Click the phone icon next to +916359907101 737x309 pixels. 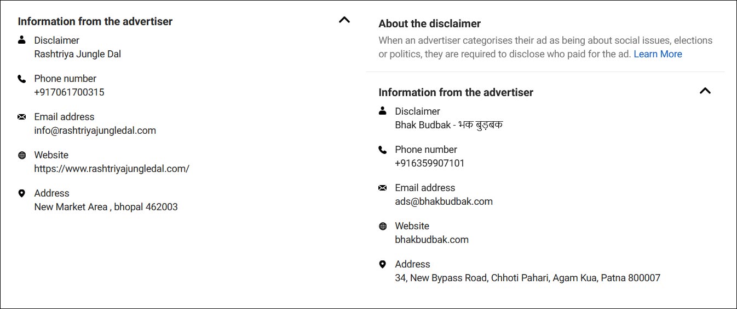[383, 150]
